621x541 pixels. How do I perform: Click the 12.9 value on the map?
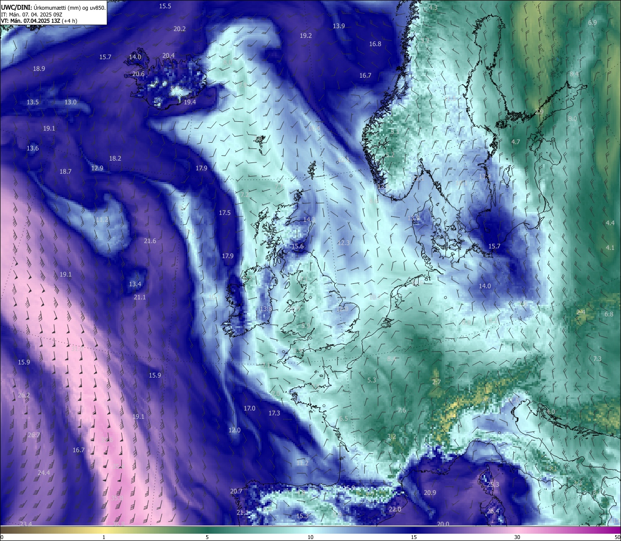97,168
